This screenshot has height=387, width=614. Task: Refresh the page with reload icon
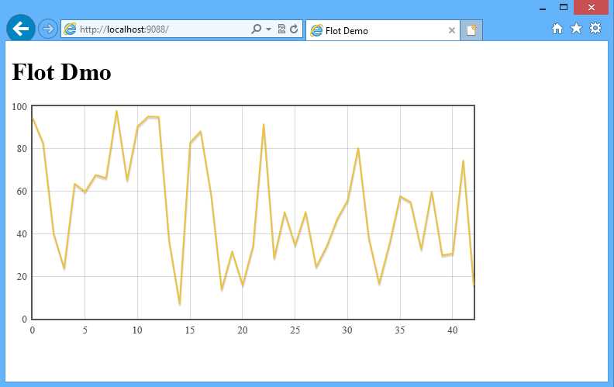tap(294, 29)
